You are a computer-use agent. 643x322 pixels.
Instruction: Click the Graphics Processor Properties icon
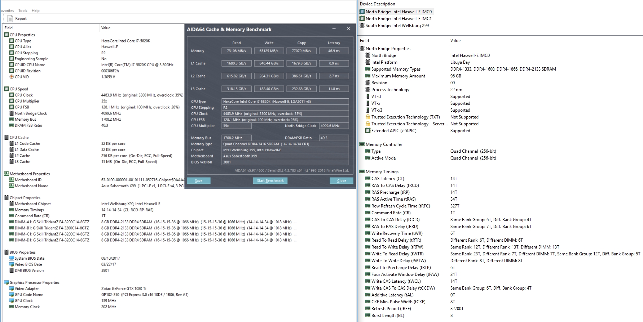[6, 282]
